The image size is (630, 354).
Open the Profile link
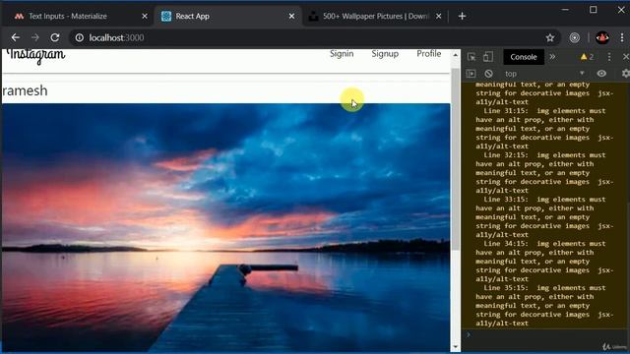pos(429,54)
